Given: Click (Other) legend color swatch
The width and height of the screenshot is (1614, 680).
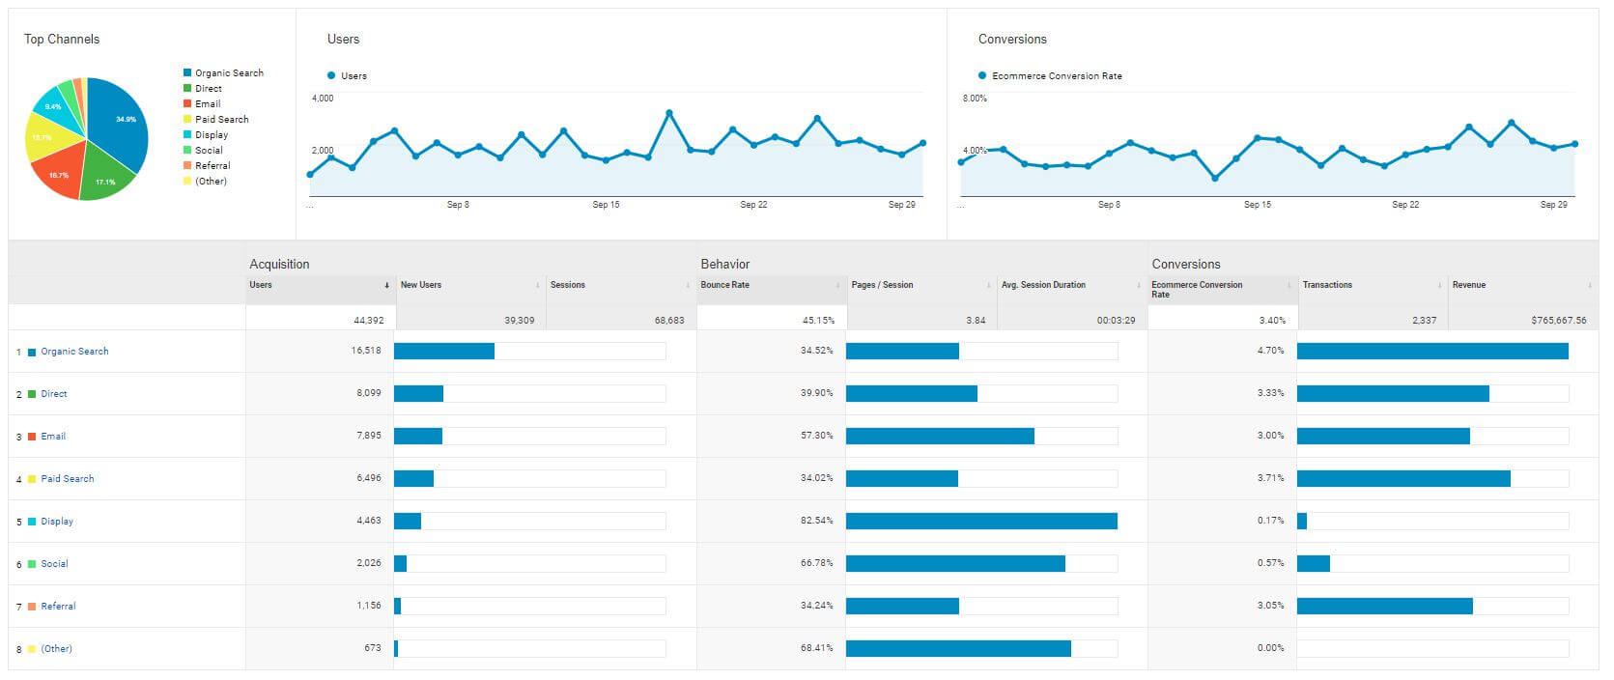Looking at the screenshot, I should point(187,181).
